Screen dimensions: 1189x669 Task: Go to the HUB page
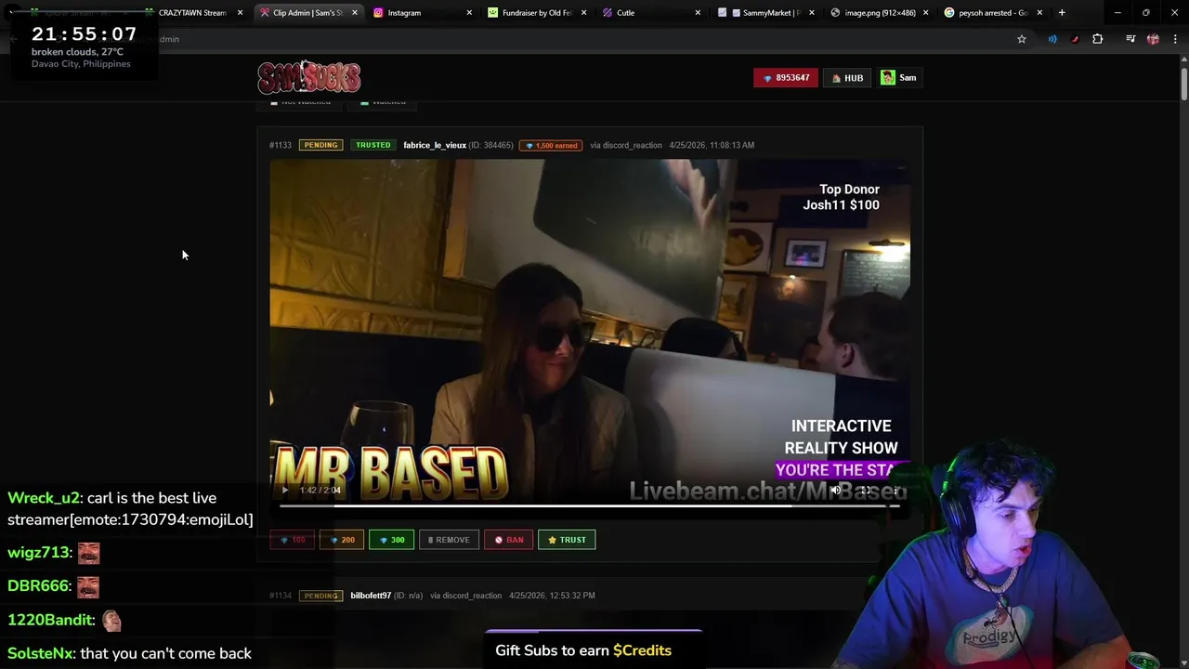coord(847,78)
